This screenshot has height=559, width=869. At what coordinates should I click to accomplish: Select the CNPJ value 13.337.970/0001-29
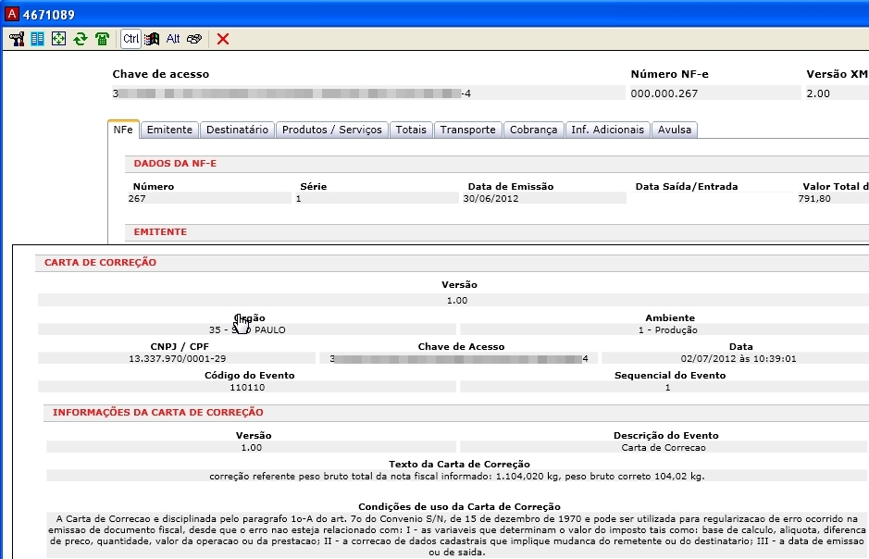point(178,358)
